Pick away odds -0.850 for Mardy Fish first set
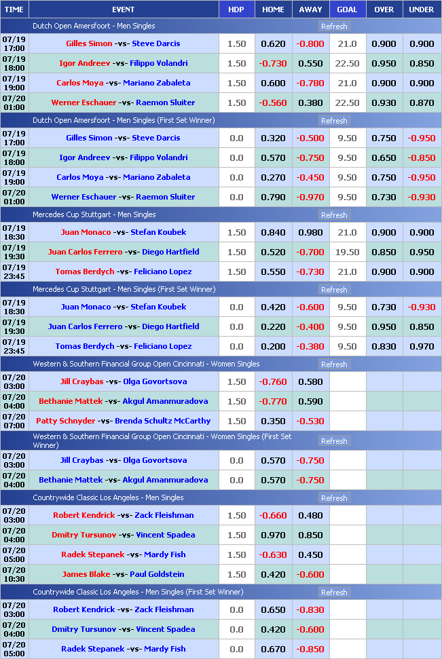Viewport: 442px width, 659px height. point(310,649)
